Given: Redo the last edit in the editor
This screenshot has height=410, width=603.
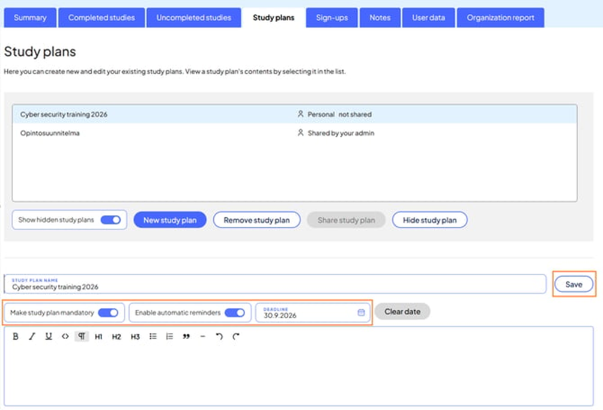Looking at the screenshot, I should (x=236, y=337).
